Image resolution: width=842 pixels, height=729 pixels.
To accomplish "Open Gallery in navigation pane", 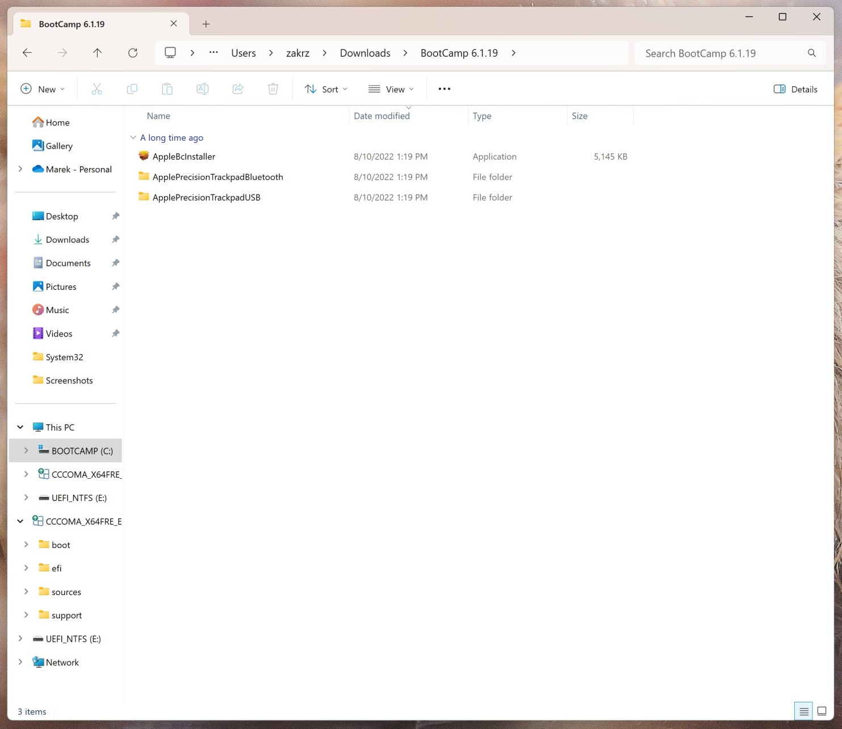I will coord(59,146).
